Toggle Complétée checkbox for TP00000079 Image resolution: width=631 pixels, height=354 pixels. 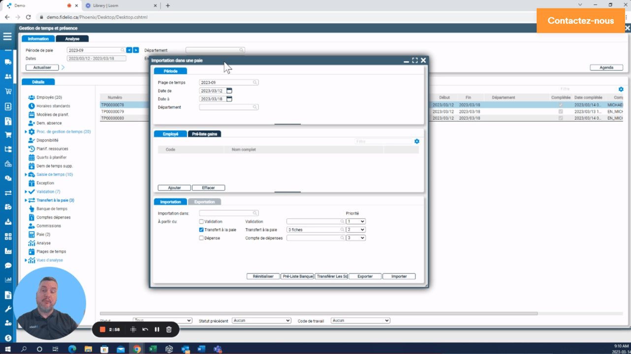561,112
